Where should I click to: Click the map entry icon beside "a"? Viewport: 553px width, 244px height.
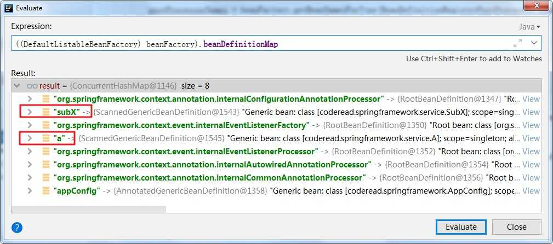point(46,138)
